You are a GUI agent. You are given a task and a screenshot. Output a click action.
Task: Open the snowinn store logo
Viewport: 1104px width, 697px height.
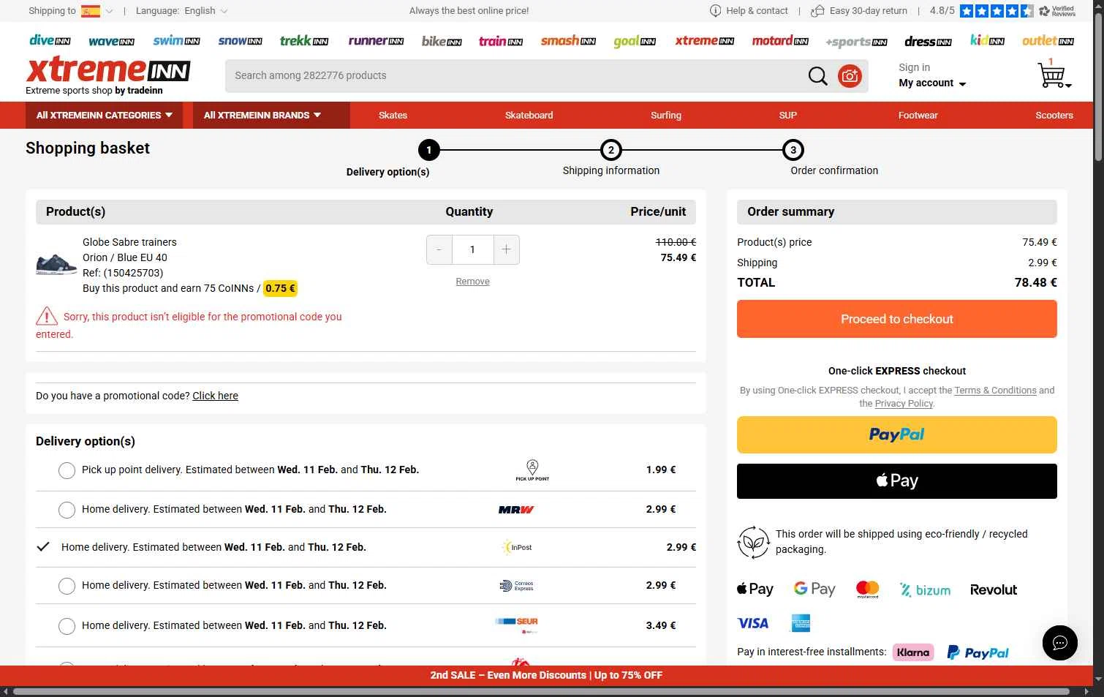tap(240, 41)
